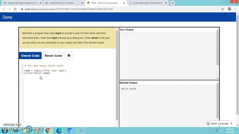Click 'Hello Sarah' in Desired Output
The height and width of the screenshot is (134, 239).
[128, 89]
